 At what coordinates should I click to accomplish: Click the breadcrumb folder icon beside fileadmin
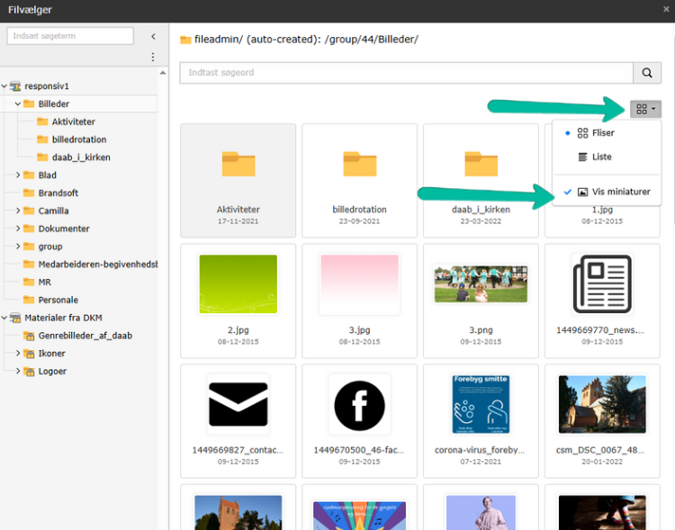click(x=185, y=40)
